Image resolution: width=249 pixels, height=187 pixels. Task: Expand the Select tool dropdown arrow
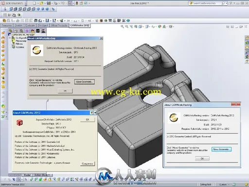73,3
